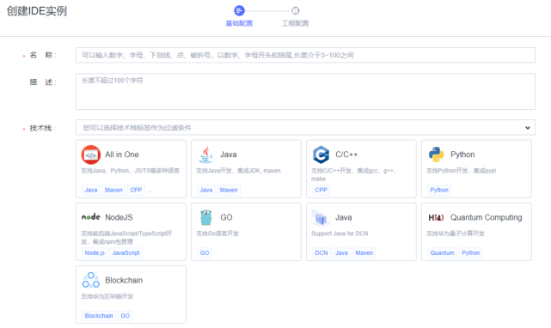Click the Python card title
551x328 pixels.
462,155
